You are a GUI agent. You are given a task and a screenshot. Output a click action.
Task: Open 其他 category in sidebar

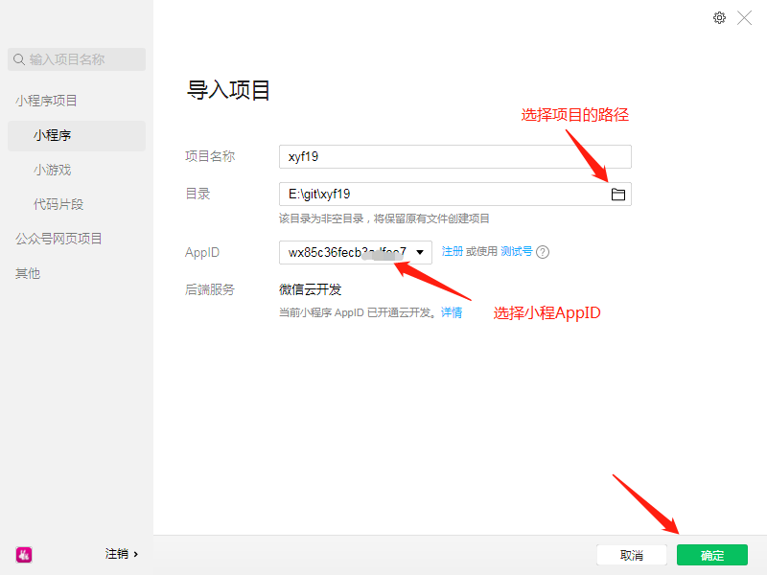pyautogui.click(x=28, y=273)
